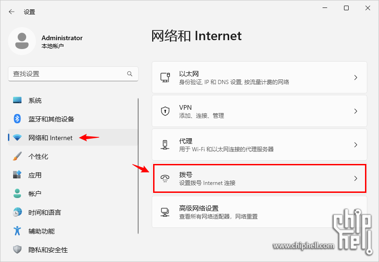Open the 代理 settings card
This screenshot has height=262, width=379.
260,145
